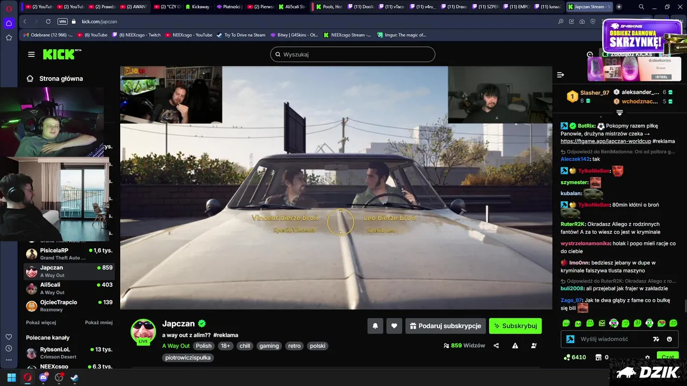This screenshot has height=386, width=687.
Task: Open Japczan channel in sidebar list
Action: coord(69,271)
